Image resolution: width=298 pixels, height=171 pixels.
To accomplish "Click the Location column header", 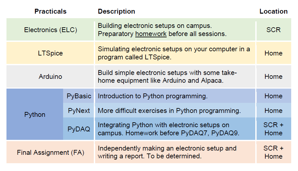I will (x=273, y=11).
